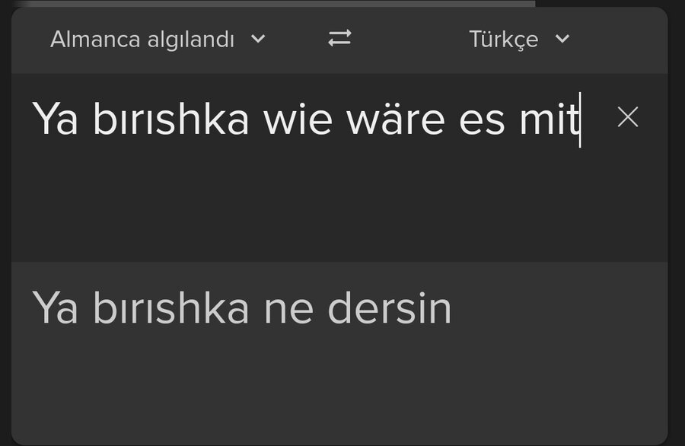Click "Ya" at the start of source text
Screen dimensions: 685x446
tap(56, 119)
